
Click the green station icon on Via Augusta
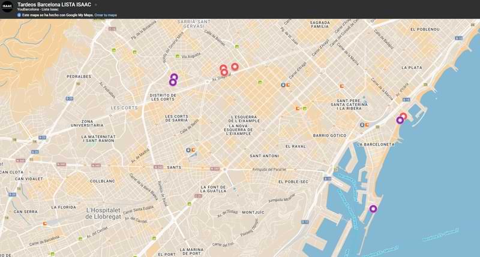pos(178,56)
